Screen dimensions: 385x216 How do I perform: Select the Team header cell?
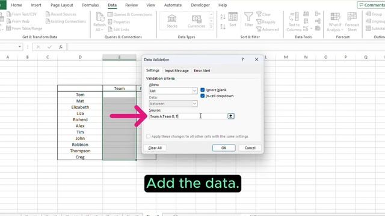click(119, 88)
